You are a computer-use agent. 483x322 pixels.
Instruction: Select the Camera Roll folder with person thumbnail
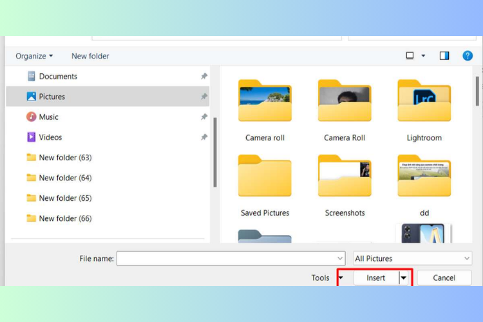345,100
